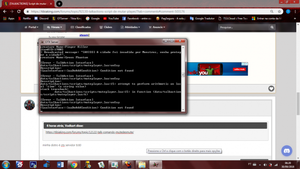Viewport: 300px width, 169px height.
Task: Open the Discord bookmark
Action: pos(42,18)
